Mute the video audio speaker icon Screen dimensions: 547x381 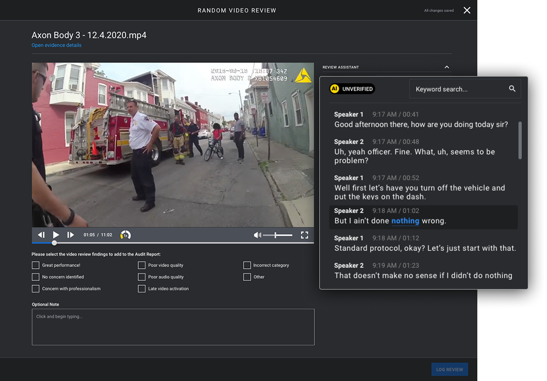[257, 235]
